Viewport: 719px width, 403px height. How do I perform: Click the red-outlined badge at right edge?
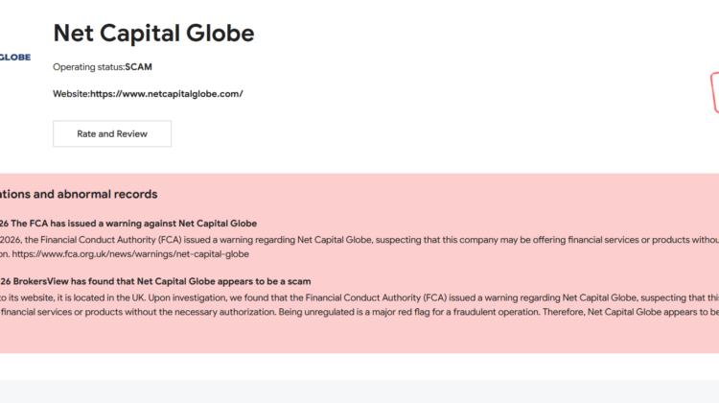click(x=713, y=93)
